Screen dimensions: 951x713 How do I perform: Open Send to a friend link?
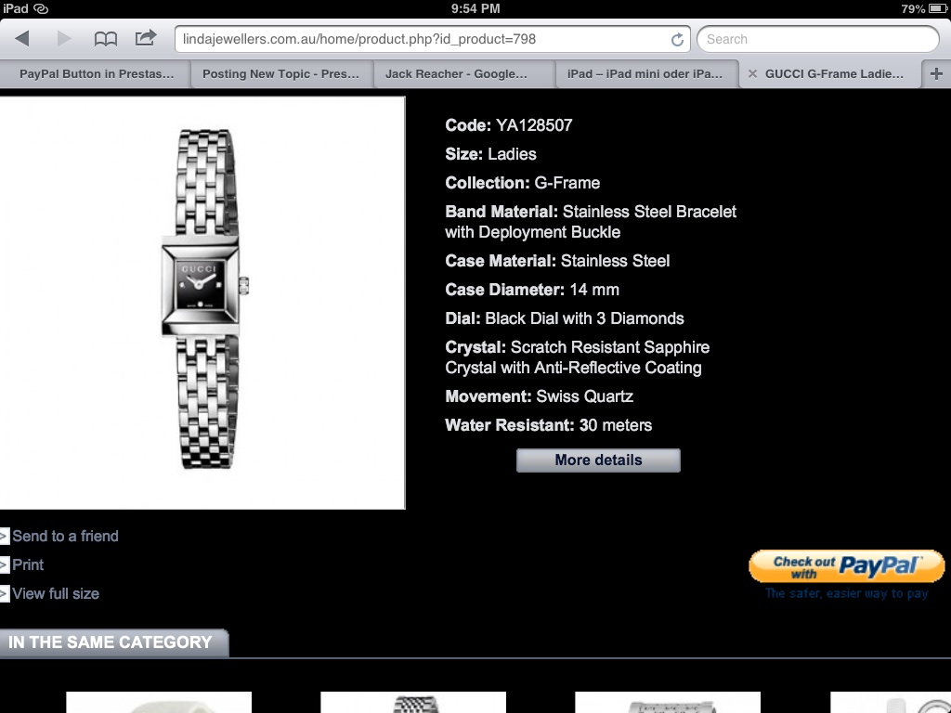tap(66, 536)
